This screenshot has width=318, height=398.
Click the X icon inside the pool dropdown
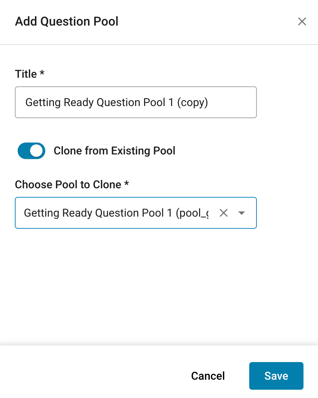[224, 213]
